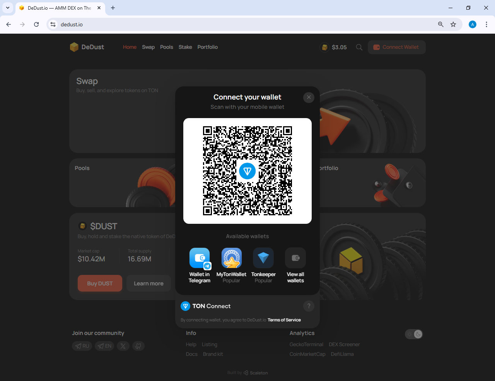View site information icon in address bar

pos(53,24)
